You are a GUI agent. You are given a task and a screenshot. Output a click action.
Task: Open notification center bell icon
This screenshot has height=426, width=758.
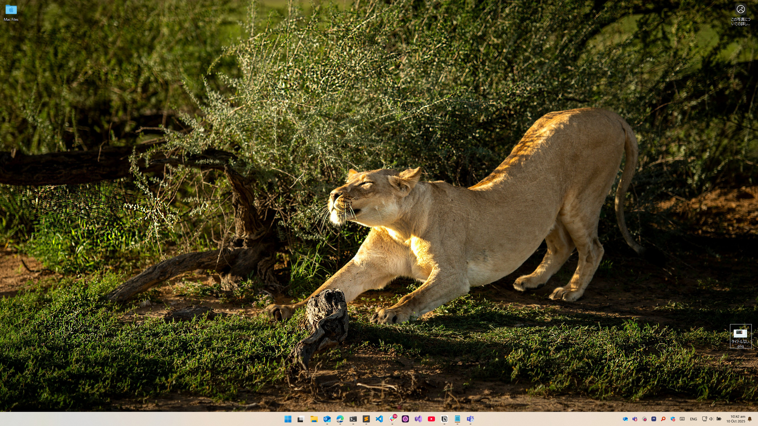pos(750,419)
